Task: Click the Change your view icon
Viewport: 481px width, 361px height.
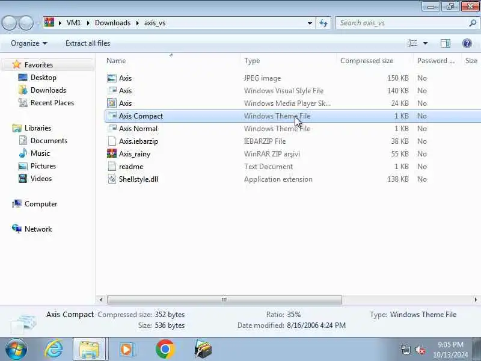Action: [x=412, y=43]
